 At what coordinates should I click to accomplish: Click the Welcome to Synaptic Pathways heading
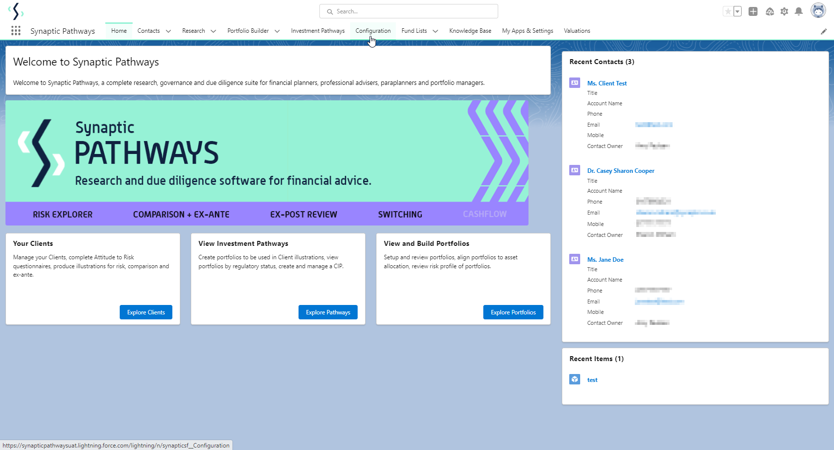[86, 62]
